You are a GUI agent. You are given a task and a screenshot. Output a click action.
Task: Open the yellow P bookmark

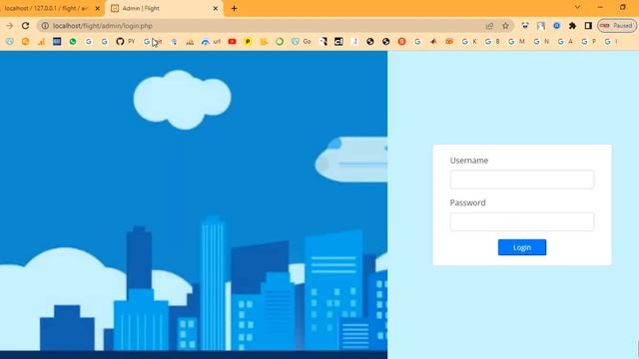point(248,41)
